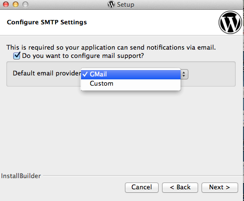Click the small WordPress icon in title bar

pyautogui.click(x=111, y=4)
